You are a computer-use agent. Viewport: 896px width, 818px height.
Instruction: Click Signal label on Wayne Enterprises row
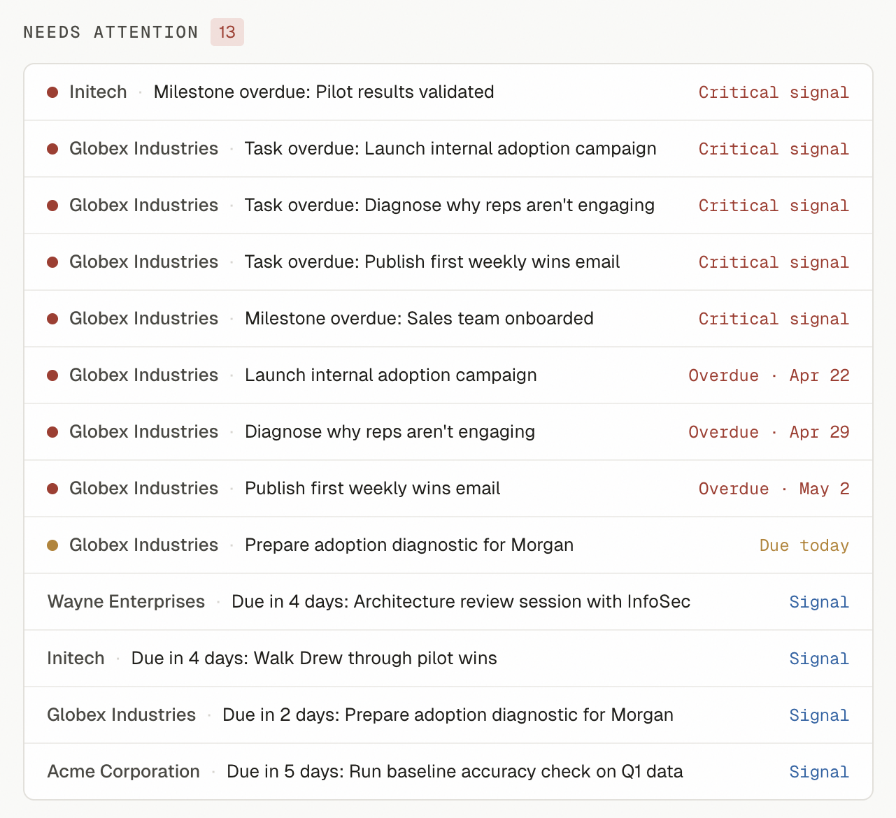tap(819, 602)
